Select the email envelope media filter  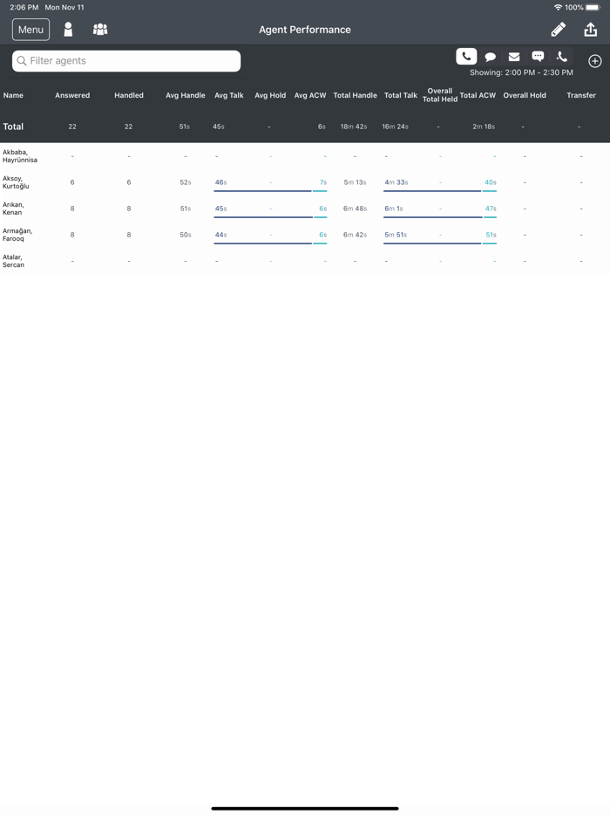pos(514,57)
